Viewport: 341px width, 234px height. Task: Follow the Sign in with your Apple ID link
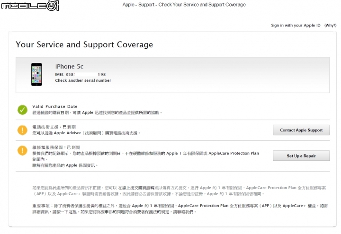point(296,26)
